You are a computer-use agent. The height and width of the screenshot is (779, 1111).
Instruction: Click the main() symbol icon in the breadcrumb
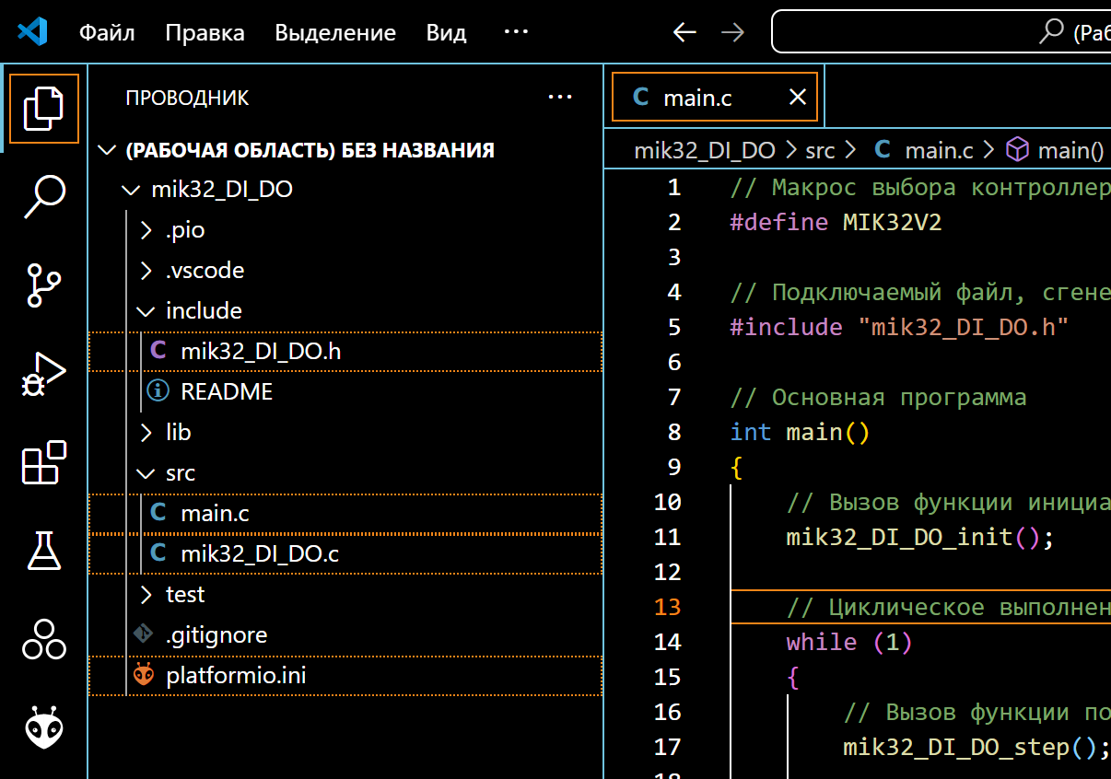(x=1017, y=149)
